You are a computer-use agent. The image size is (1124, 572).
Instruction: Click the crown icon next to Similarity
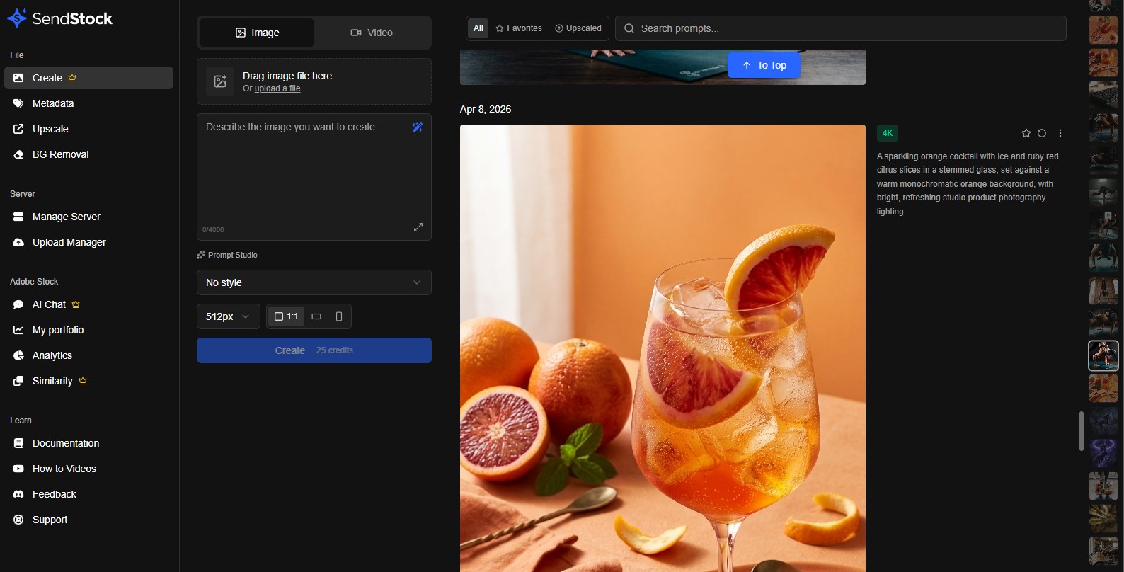83,381
